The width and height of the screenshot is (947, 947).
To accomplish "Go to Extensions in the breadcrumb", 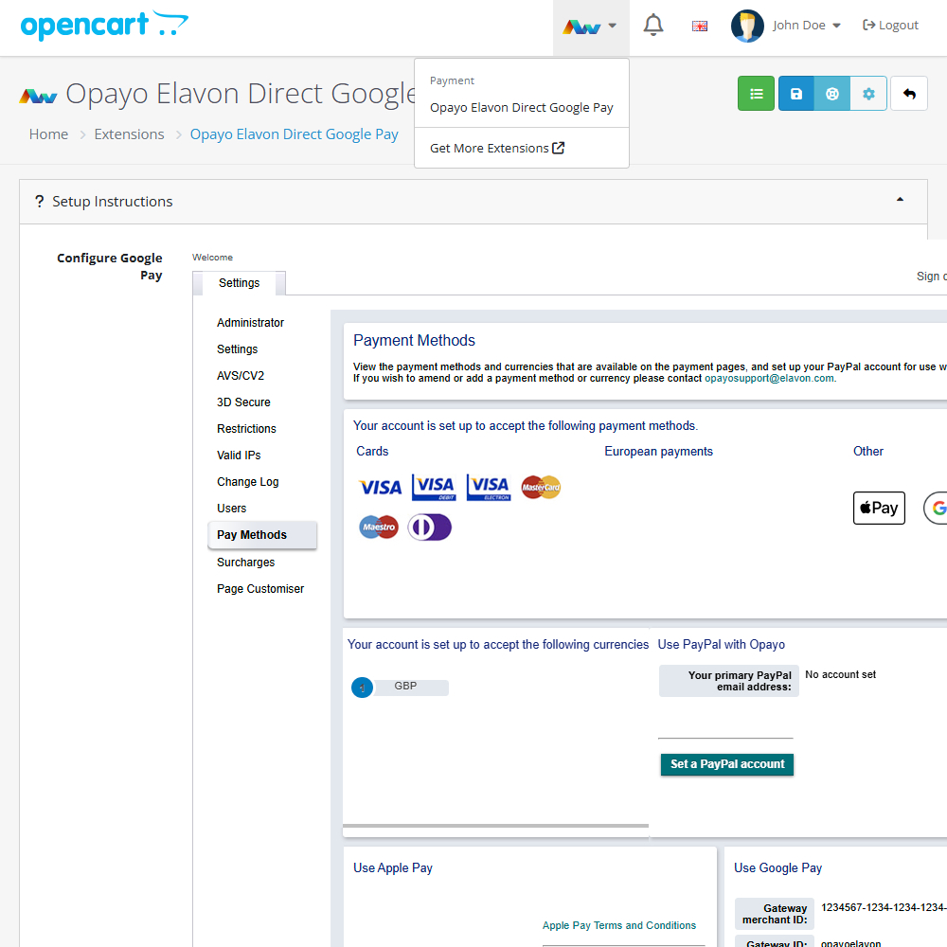I will tap(129, 134).
